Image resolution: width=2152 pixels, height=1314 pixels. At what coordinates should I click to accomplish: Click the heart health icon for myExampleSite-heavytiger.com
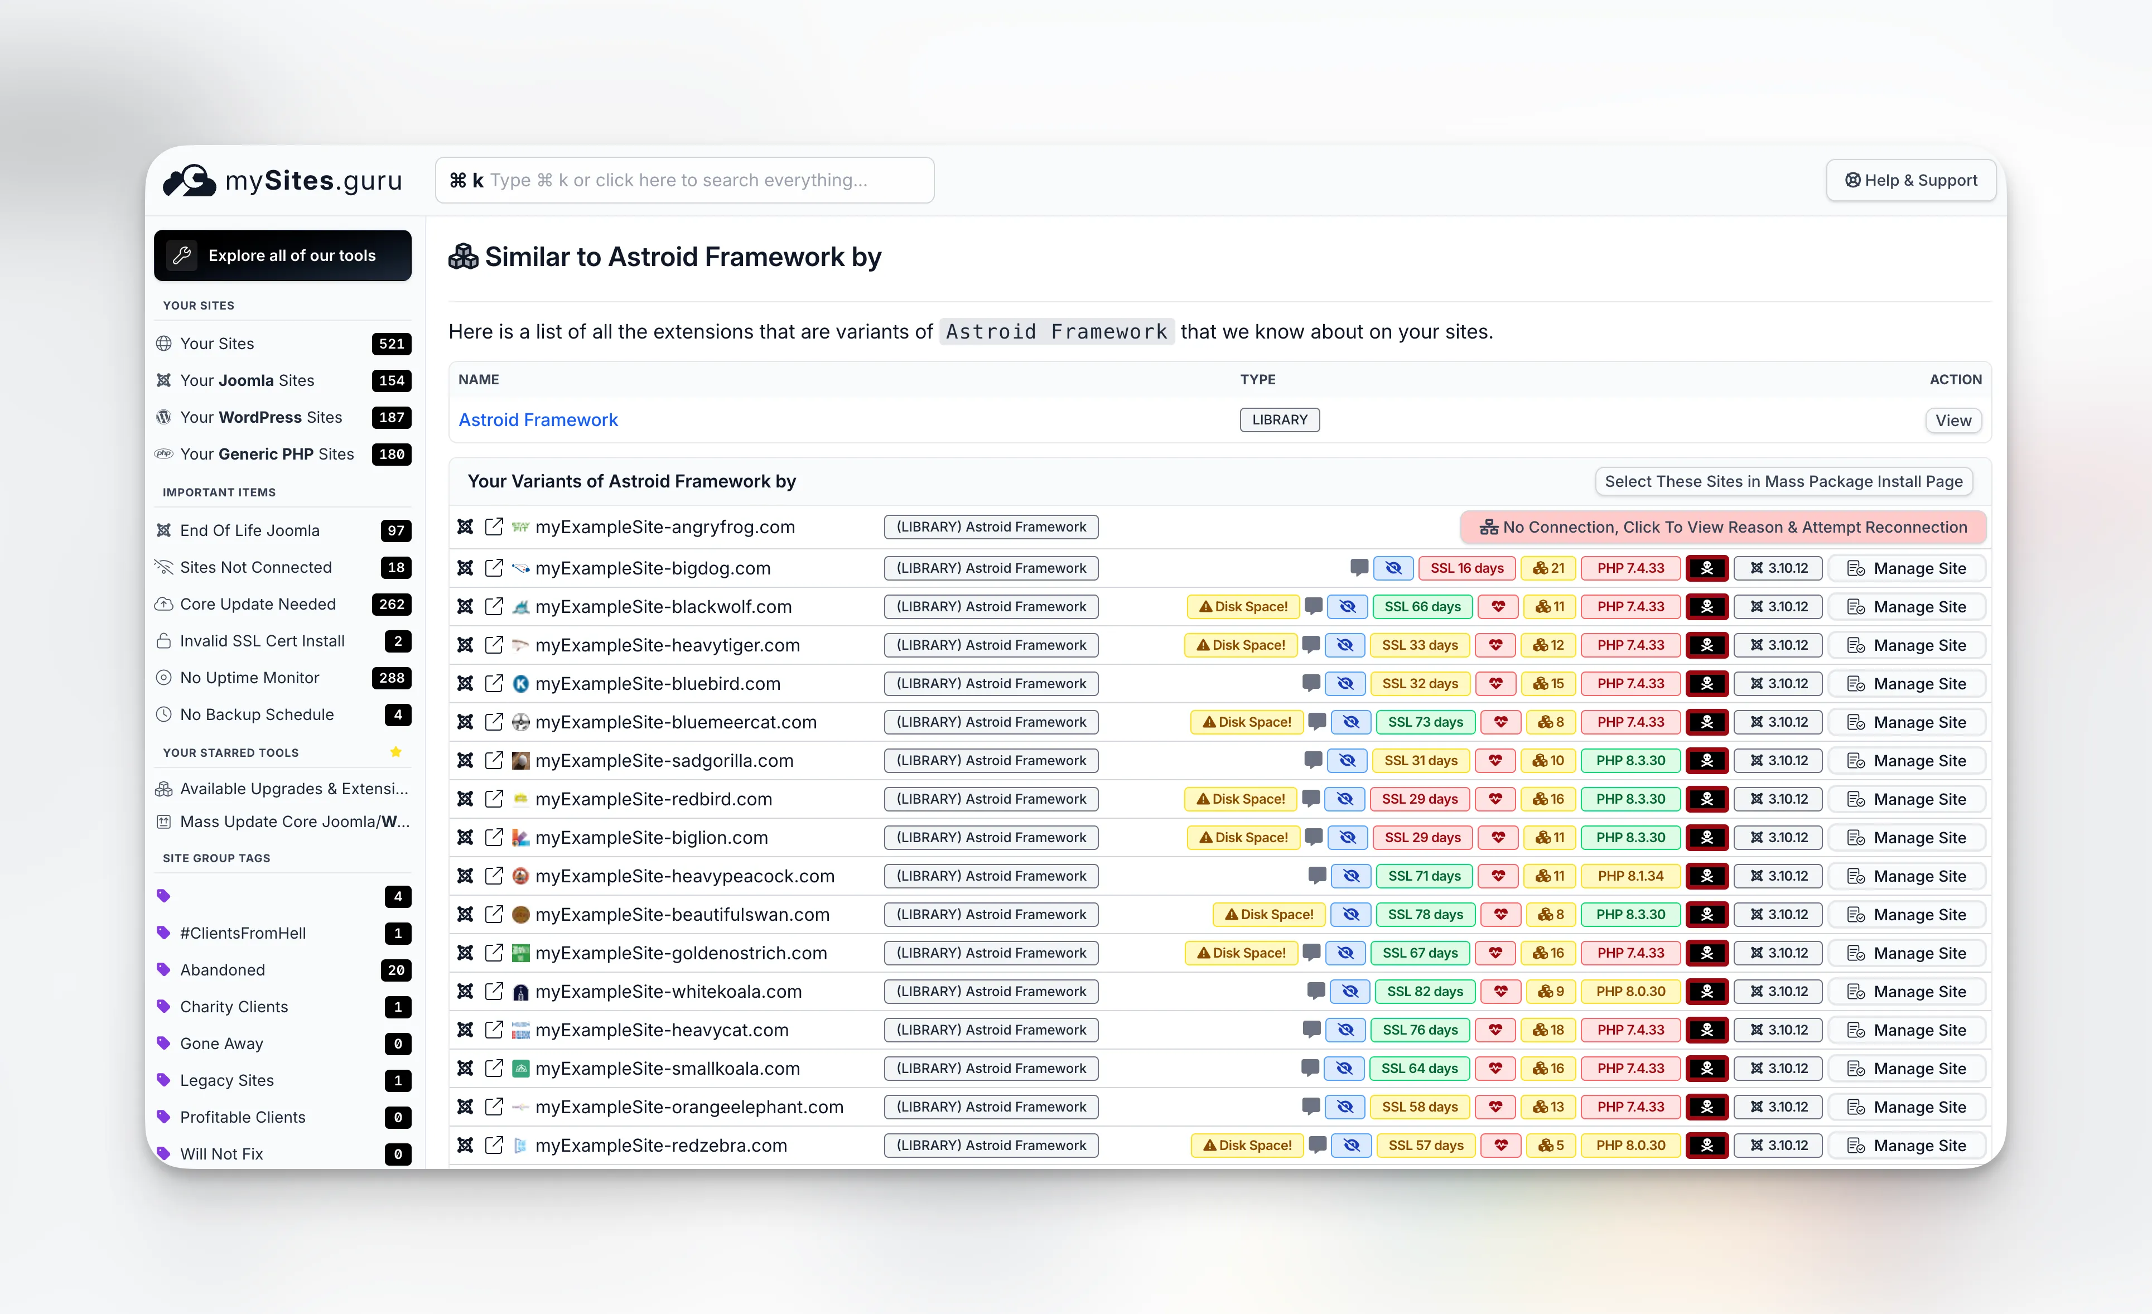1495,644
